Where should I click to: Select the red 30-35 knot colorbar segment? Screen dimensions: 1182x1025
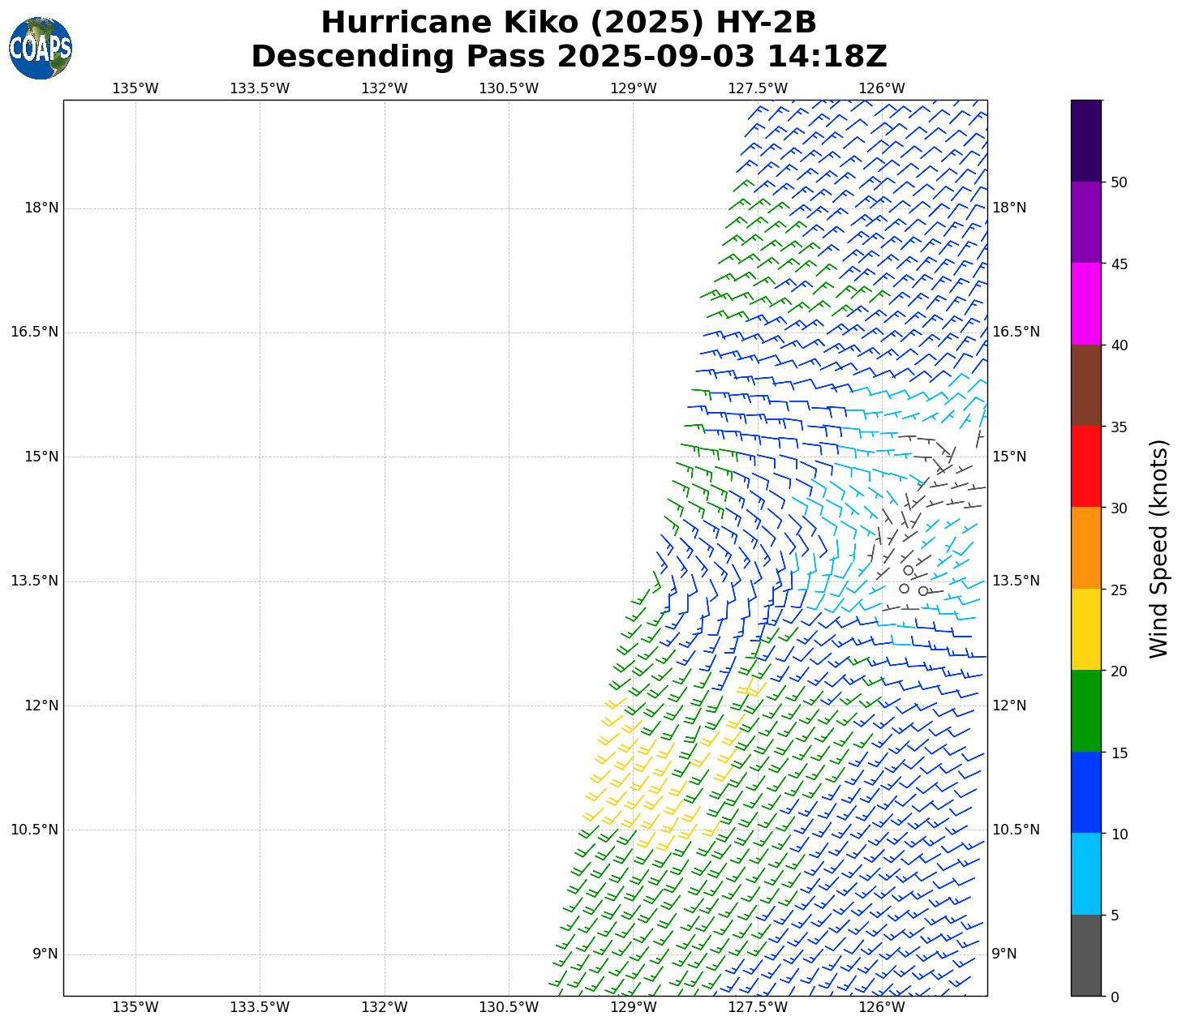pyautogui.click(x=1085, y=466)
